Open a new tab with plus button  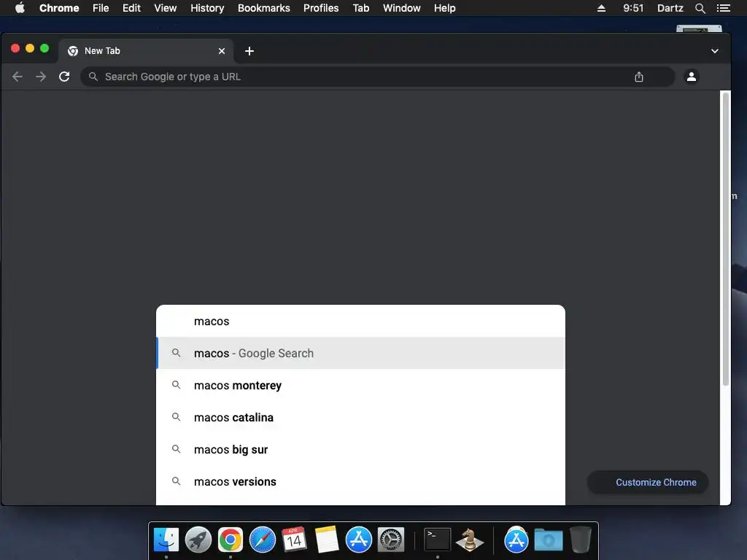(x=249, y=51)
